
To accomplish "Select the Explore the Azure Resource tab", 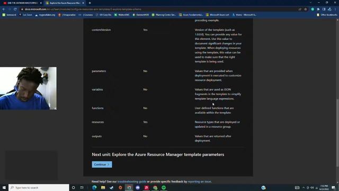I will (x=65, y=3).
